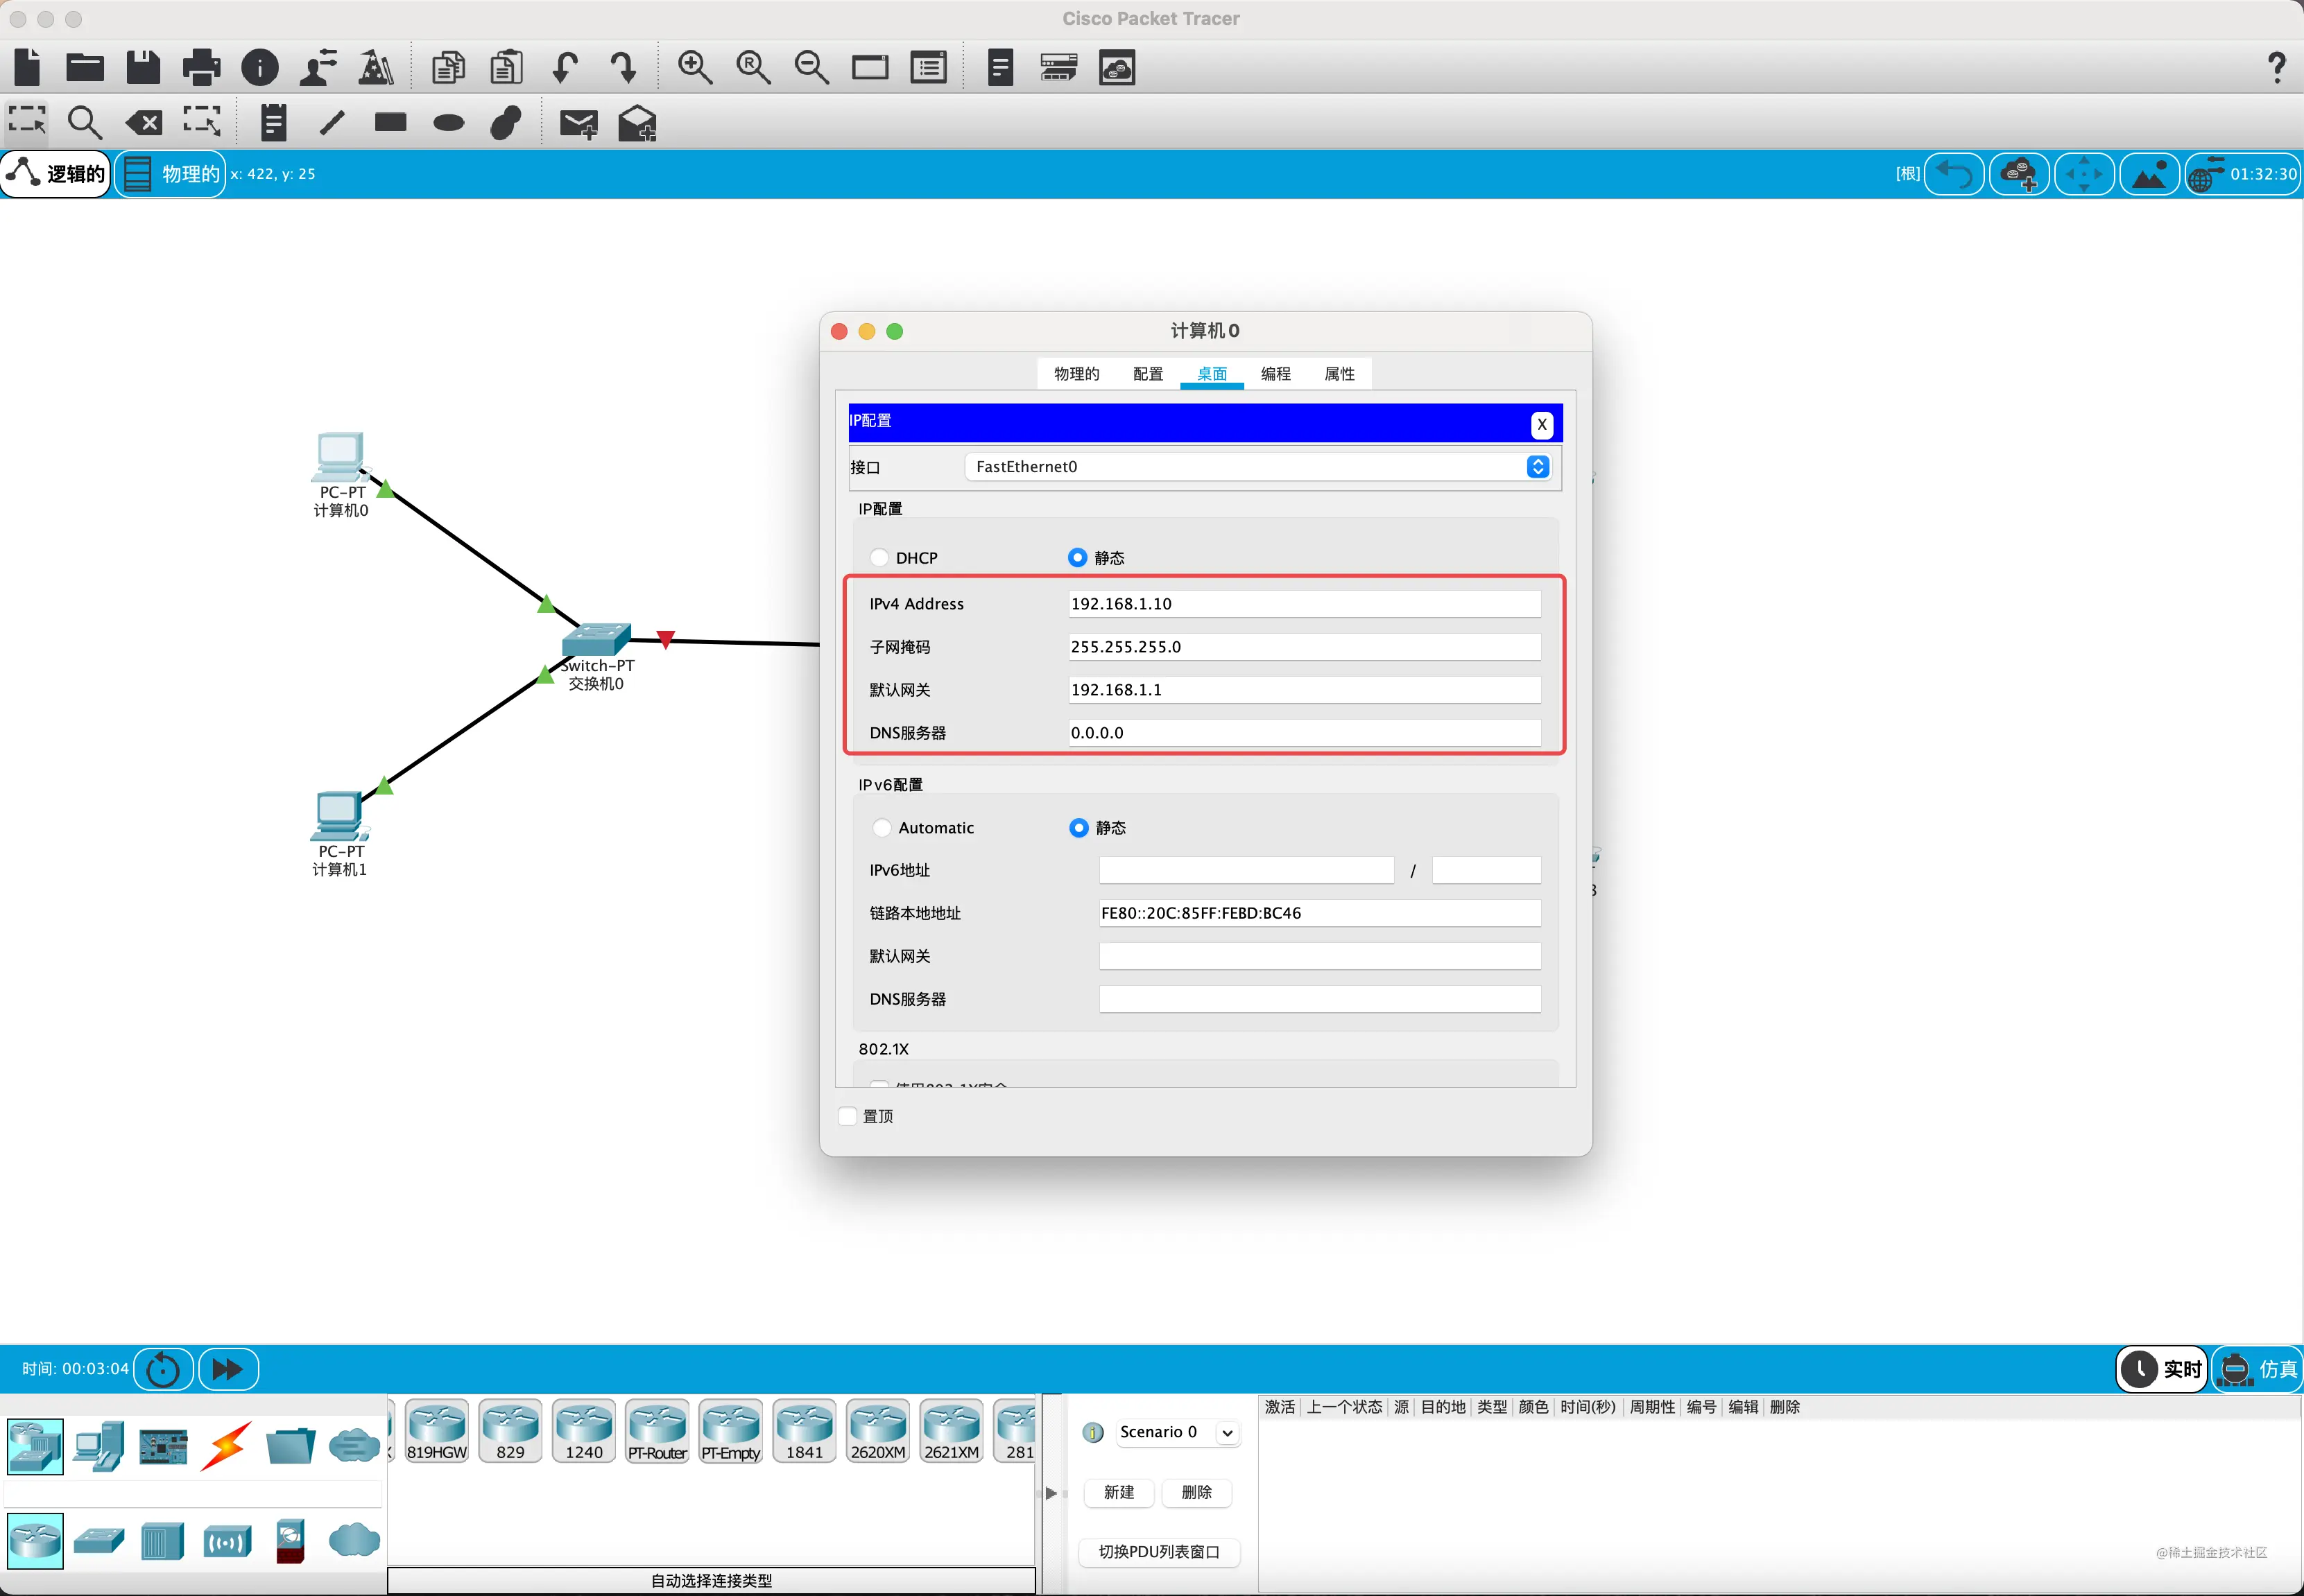Select the static IPv6 radio button
The image size is (2304, 1596).
coord(1078,828)
